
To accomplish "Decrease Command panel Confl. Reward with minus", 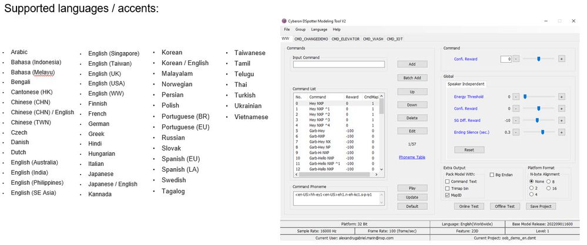I will [x=516, y=59].
